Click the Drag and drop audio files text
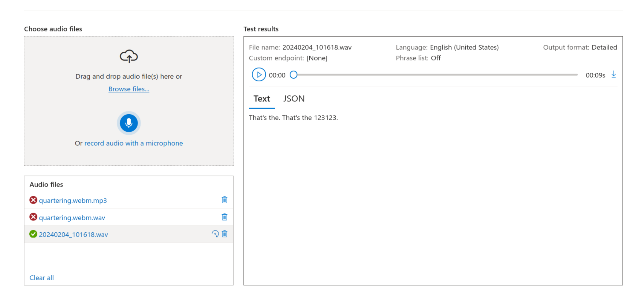 coord(129,76)
